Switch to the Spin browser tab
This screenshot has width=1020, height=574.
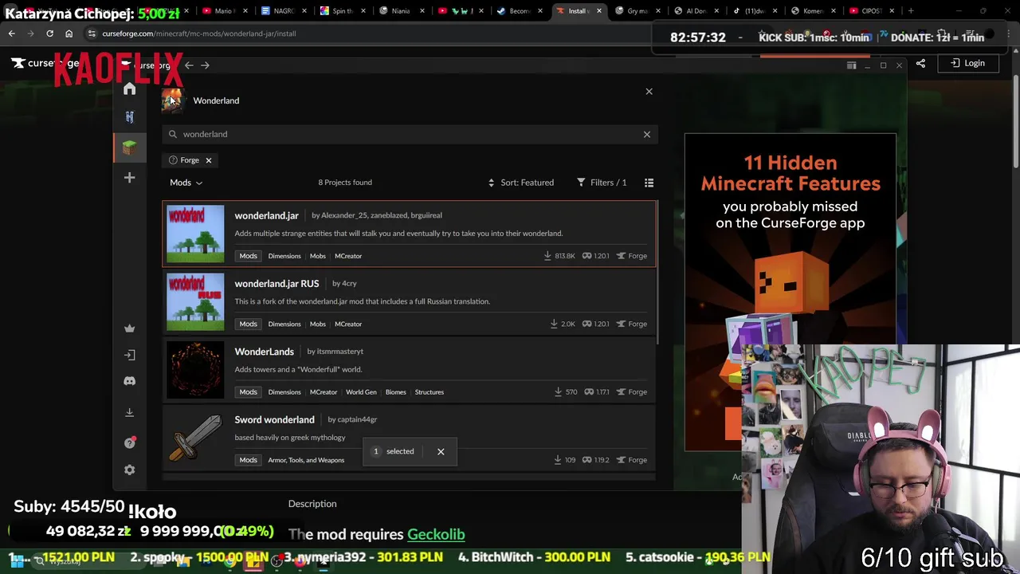(343, 10)
